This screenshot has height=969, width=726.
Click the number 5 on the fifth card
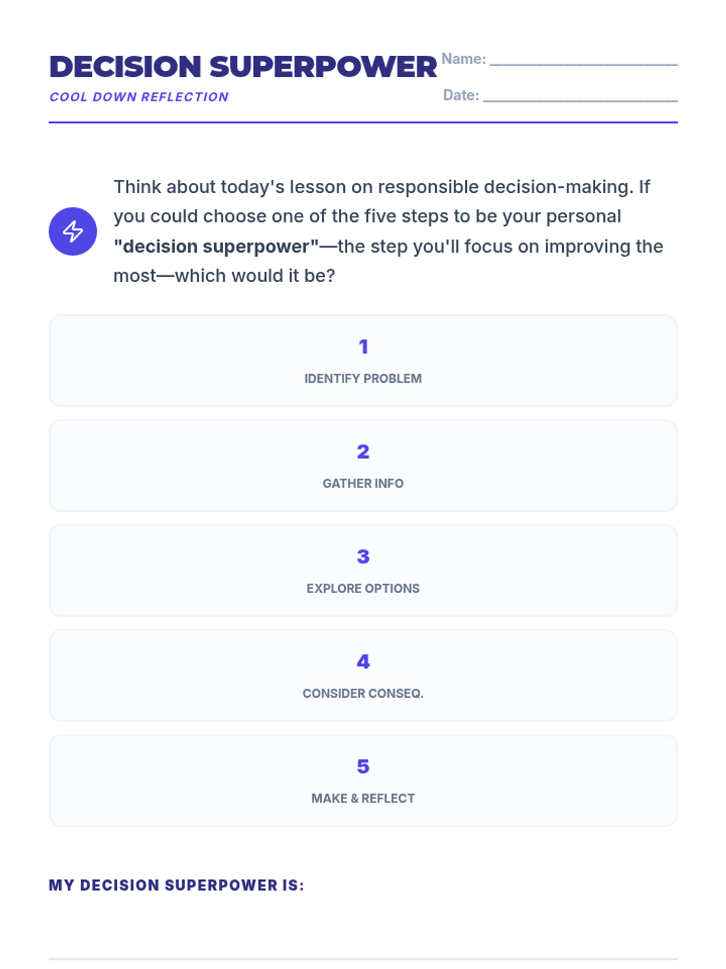(x=363, y=766)
